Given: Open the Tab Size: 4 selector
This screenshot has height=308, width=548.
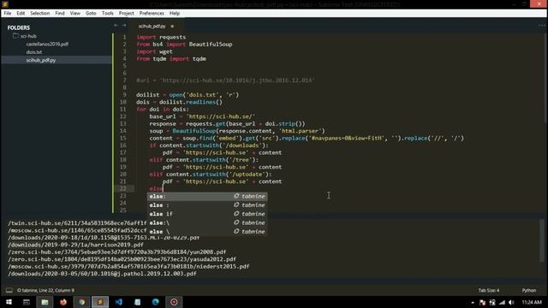Looking at the screenshot, I should 489,291.
